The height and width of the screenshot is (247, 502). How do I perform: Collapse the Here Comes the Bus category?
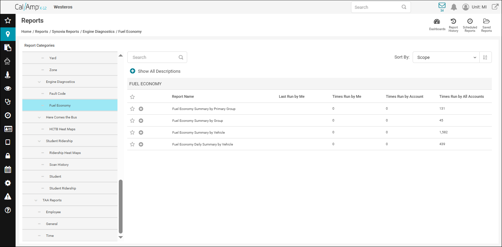tap(39, 117)
